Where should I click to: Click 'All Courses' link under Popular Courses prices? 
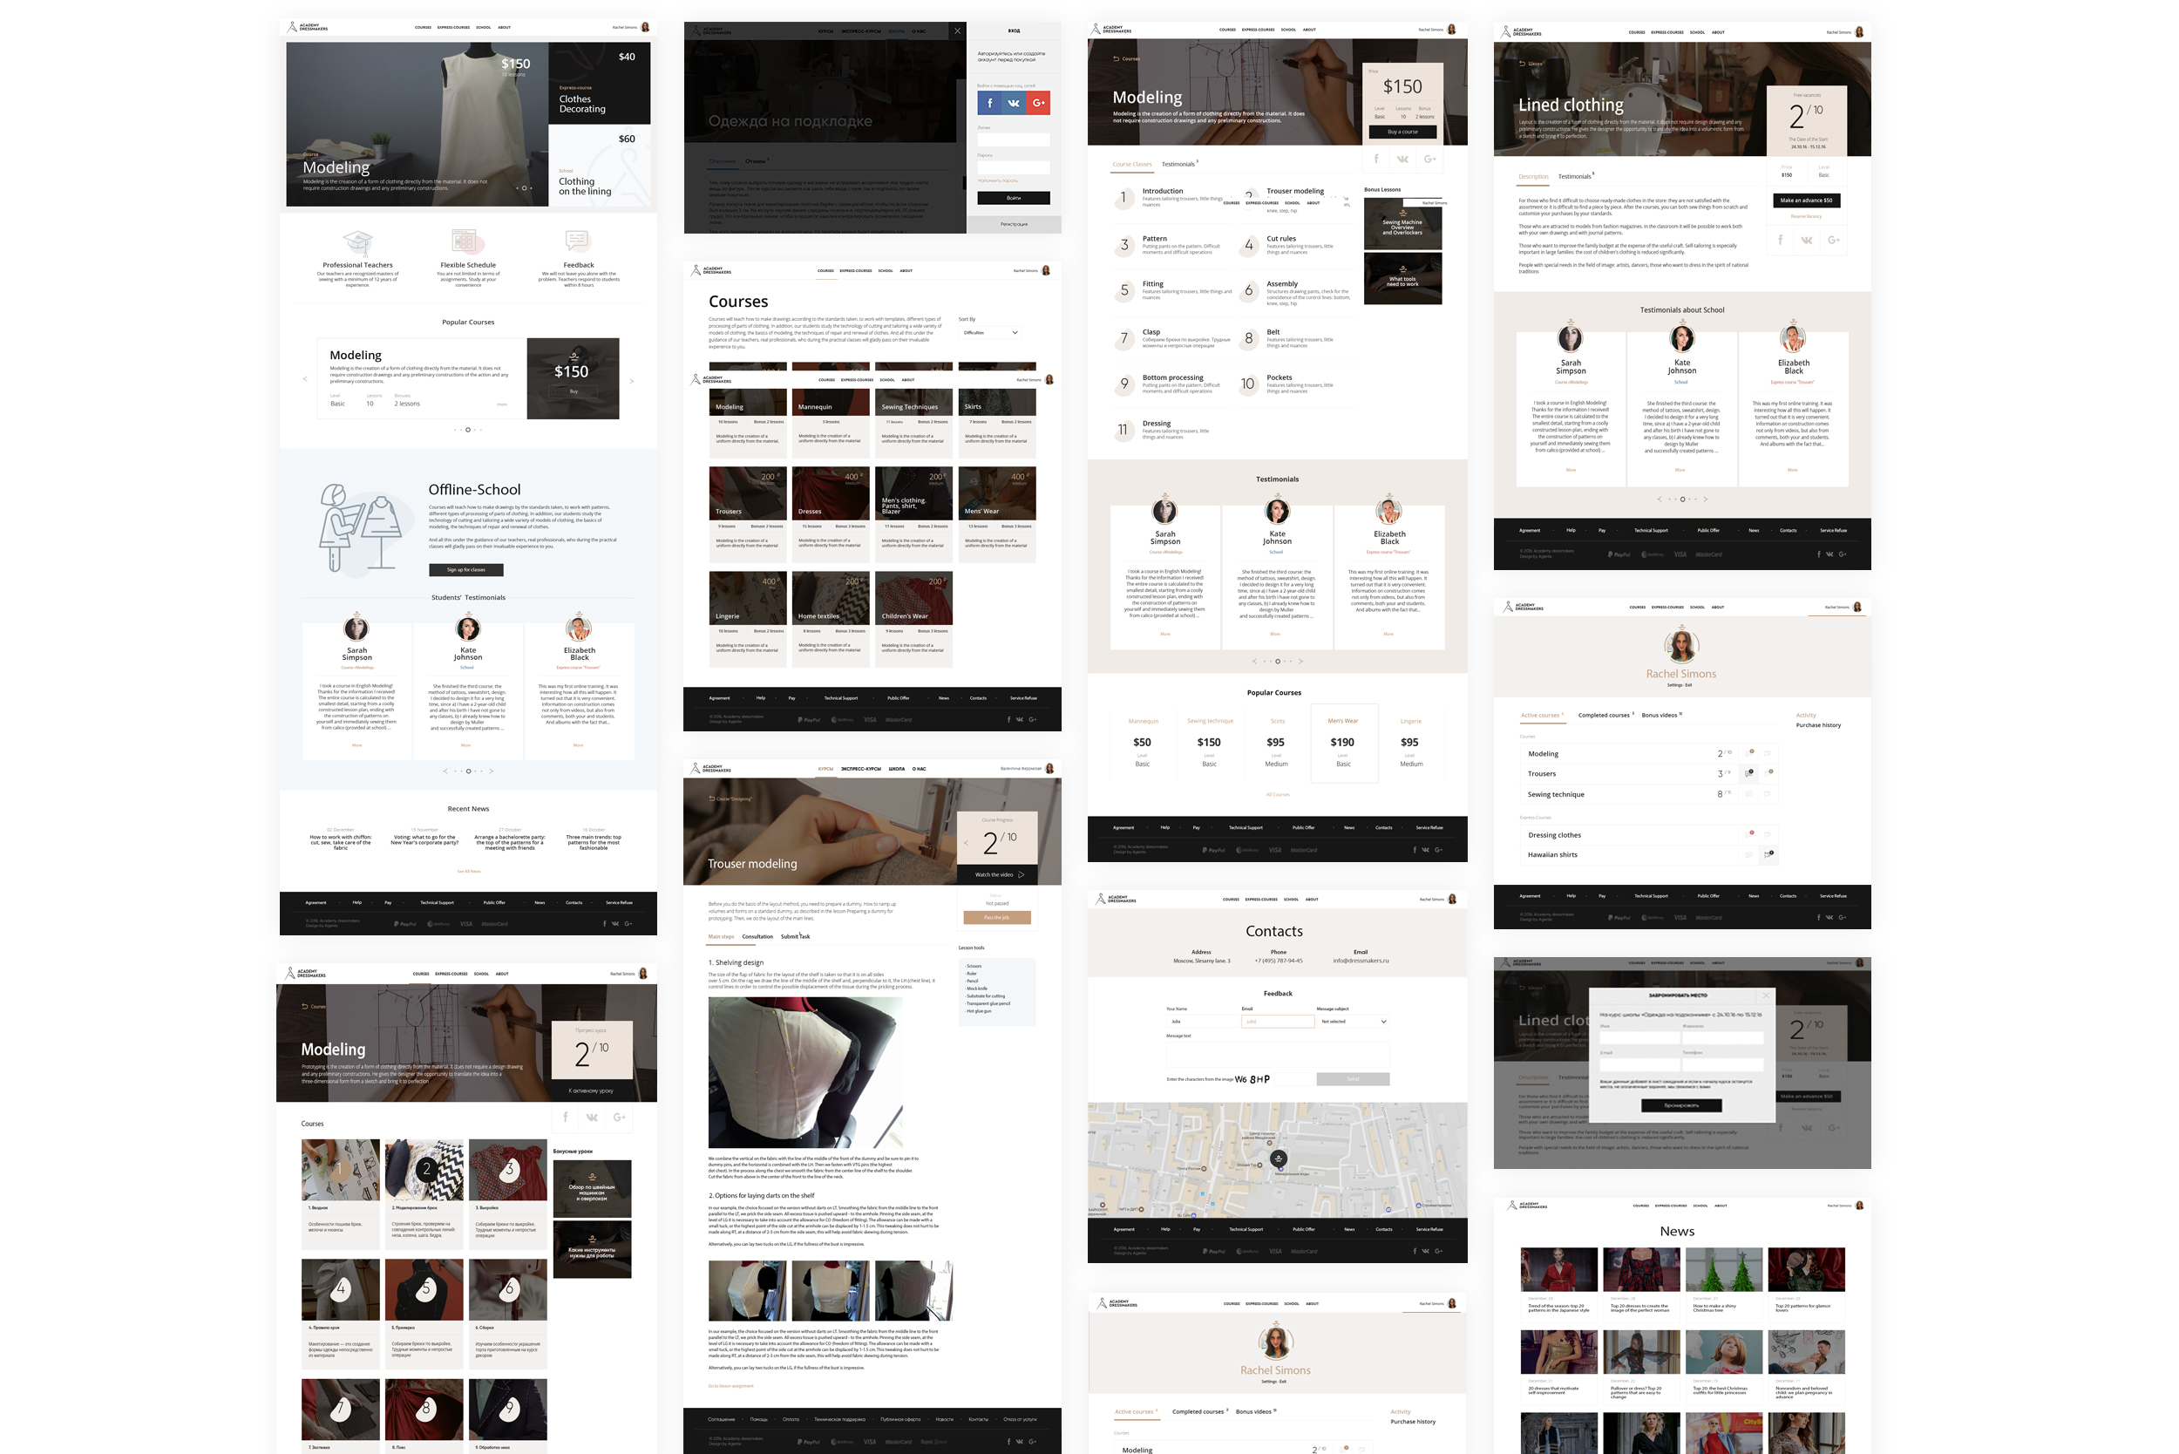click(x=1277, y=795)
